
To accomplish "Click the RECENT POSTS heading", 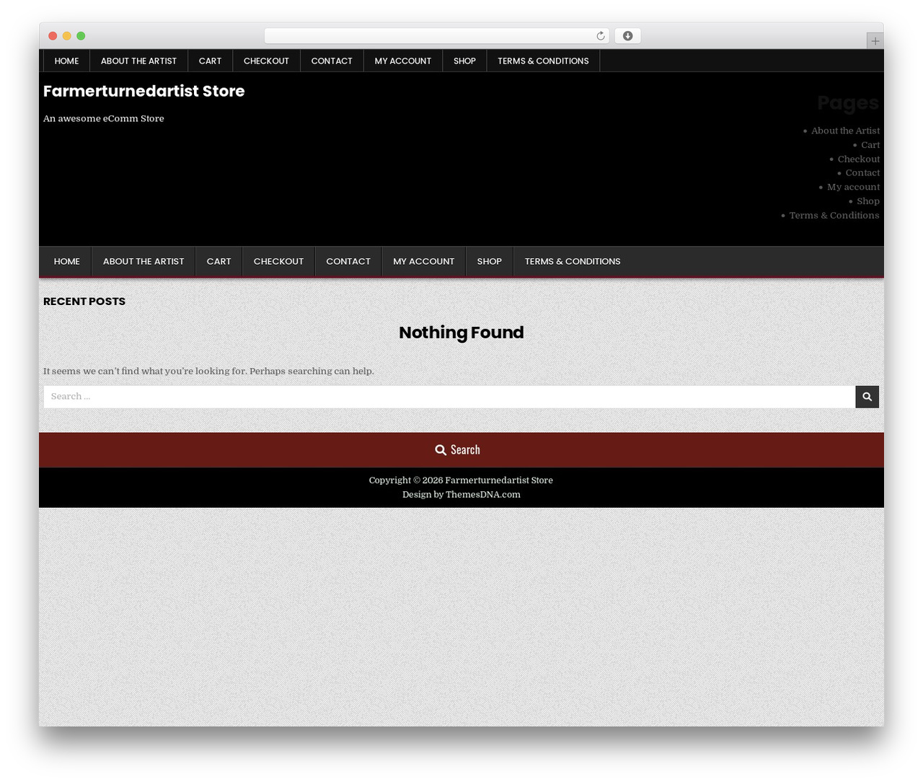I will click(84, 302).
